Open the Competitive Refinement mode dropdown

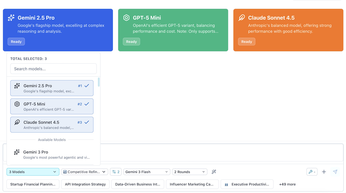85,172
